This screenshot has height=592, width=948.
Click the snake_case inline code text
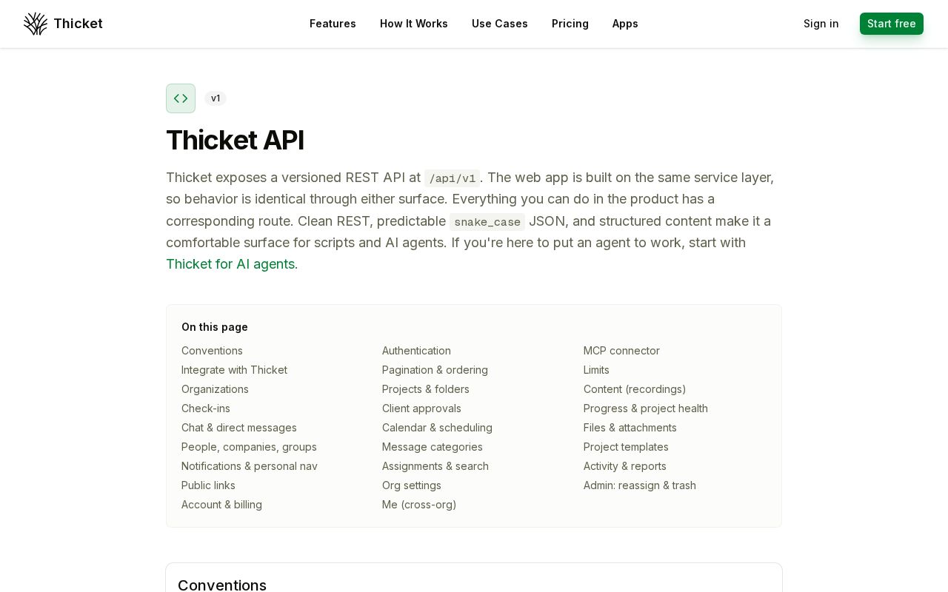tap(487, 222)
